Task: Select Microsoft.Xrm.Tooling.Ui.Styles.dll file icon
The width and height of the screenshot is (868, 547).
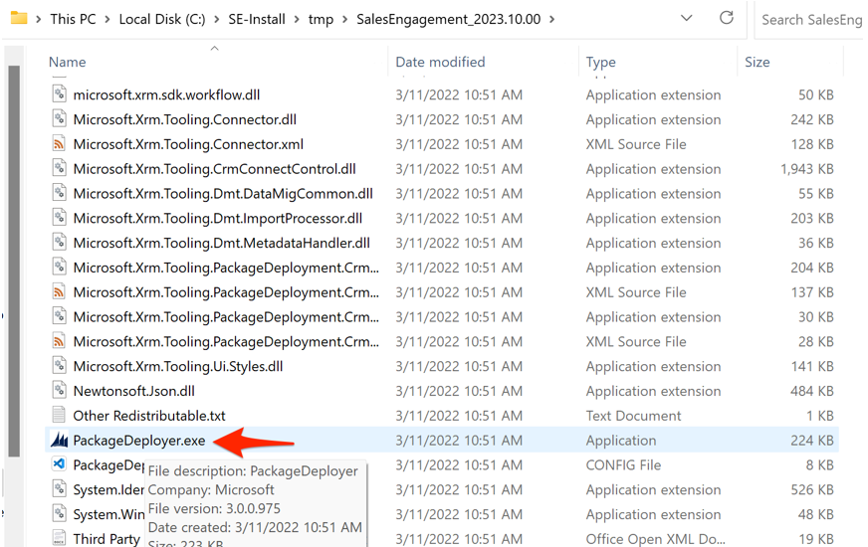Action: pos(59,366)
